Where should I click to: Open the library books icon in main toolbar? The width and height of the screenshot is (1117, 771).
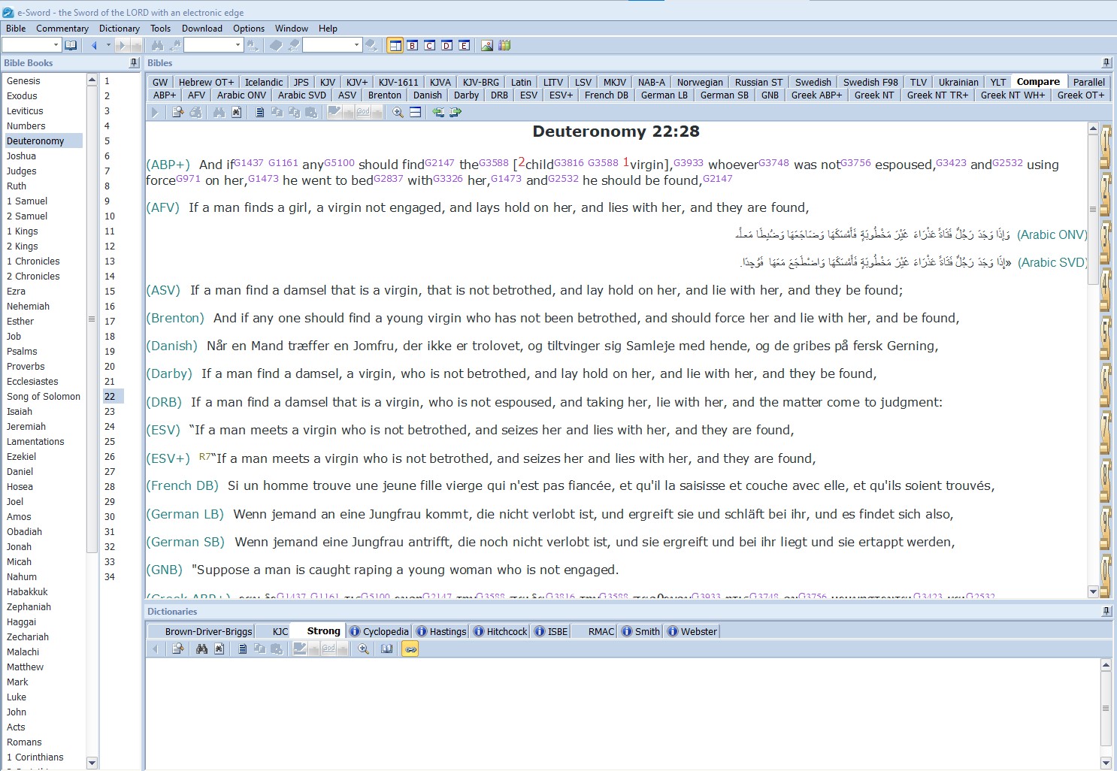pyautogui.click(x=504, y=45)
